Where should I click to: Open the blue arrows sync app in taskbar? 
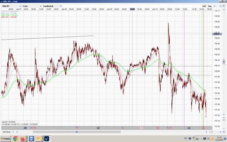(31, 139)
